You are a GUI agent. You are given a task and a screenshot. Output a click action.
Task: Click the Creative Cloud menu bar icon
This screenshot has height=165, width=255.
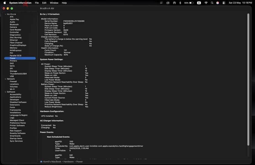168,3
